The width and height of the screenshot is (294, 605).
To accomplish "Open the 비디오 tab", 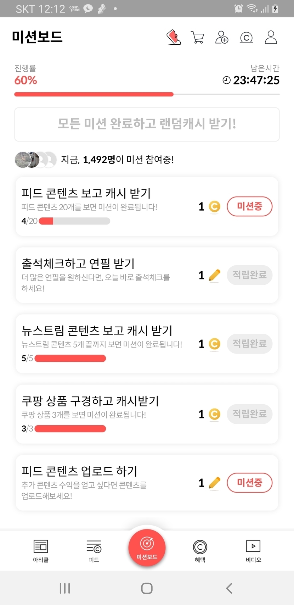I will click(253, 551).
